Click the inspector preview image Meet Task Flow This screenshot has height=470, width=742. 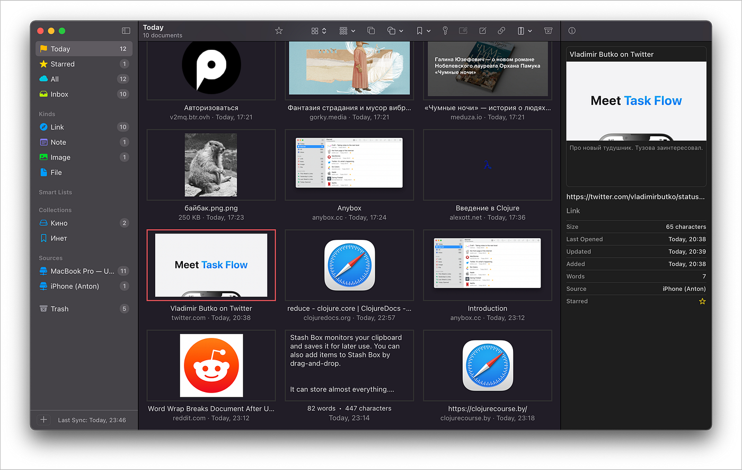636,101
